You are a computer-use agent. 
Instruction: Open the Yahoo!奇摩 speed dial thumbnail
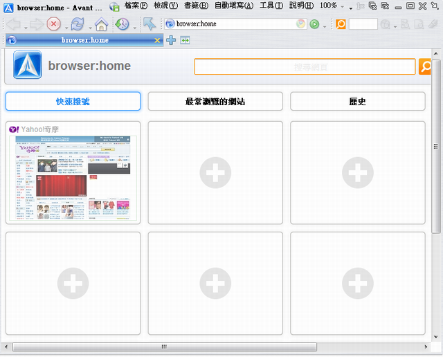73,178
